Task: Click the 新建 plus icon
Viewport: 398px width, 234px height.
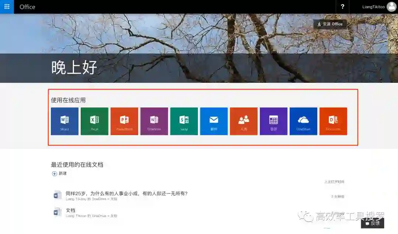Action: (54, 174)
